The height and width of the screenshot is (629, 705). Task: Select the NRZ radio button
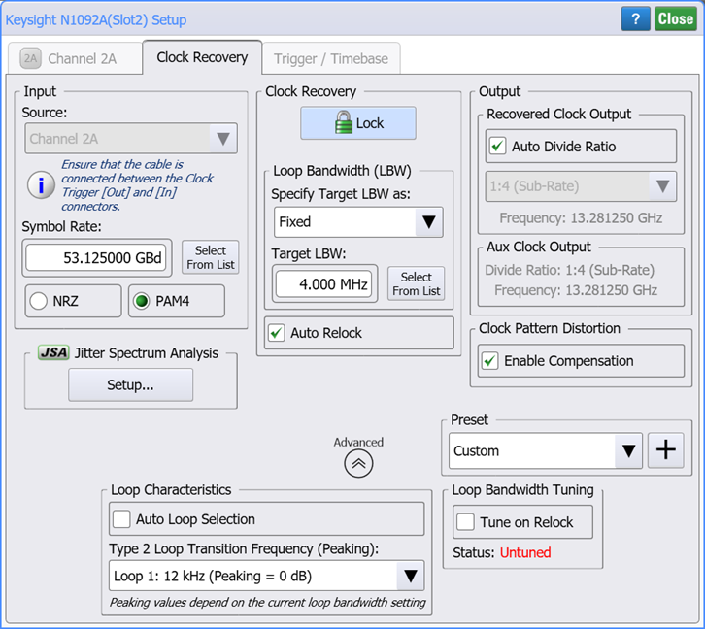[x=39, y=301]
